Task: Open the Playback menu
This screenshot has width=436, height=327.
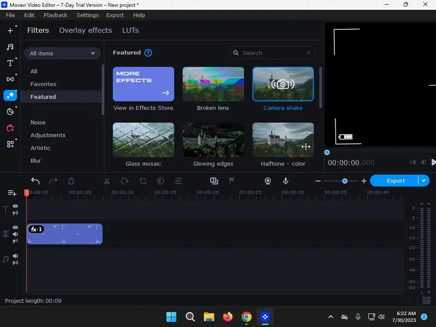Action: 55,15
